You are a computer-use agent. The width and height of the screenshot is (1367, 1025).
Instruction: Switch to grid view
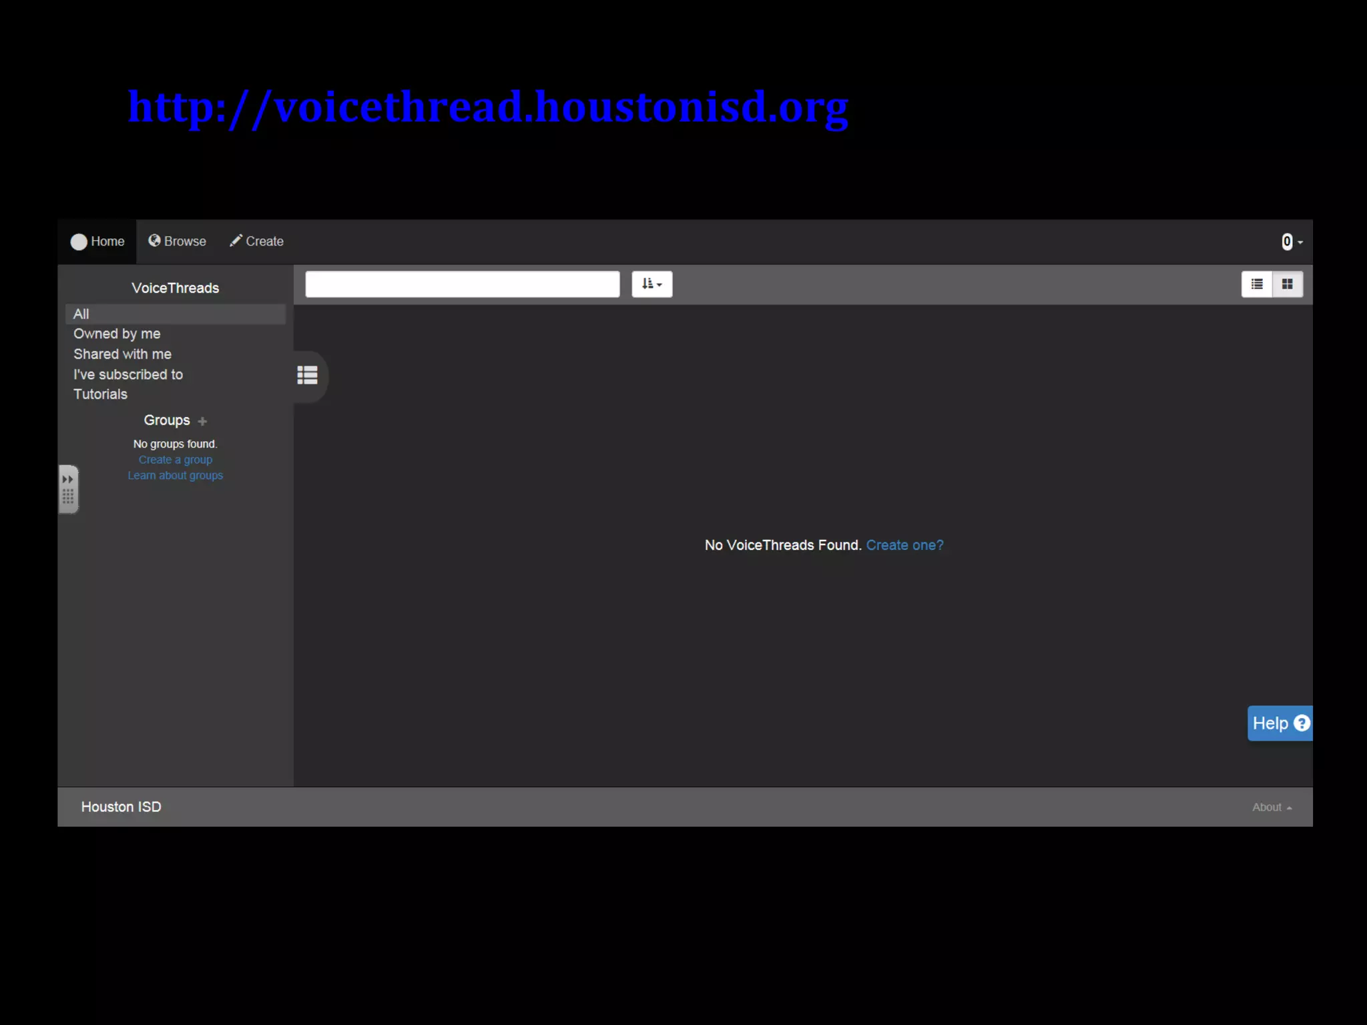pos(1288,284)
